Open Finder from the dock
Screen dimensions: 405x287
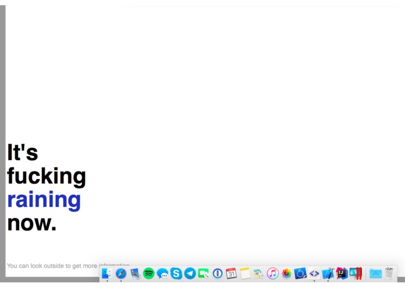(x=107, y=274)
